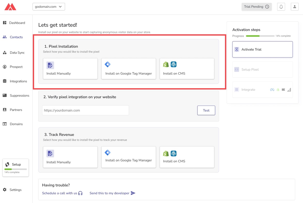Click the Domains sidebar icon
Screen dimensions: 303x203
5,124
